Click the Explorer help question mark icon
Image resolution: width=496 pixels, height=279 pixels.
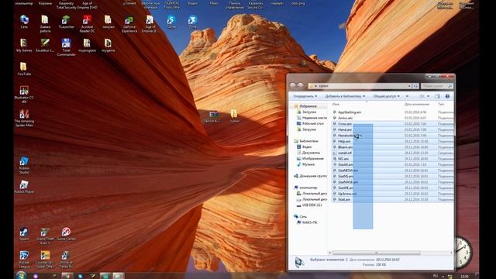point(447,96)
